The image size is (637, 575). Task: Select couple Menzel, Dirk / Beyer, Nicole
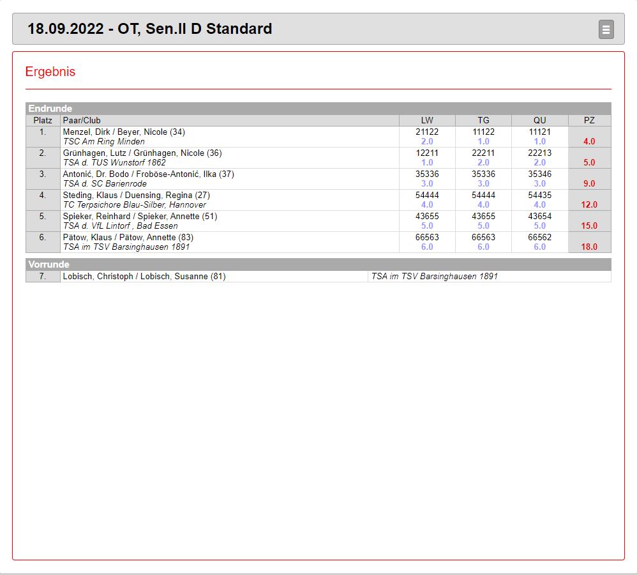click(124, 132)
